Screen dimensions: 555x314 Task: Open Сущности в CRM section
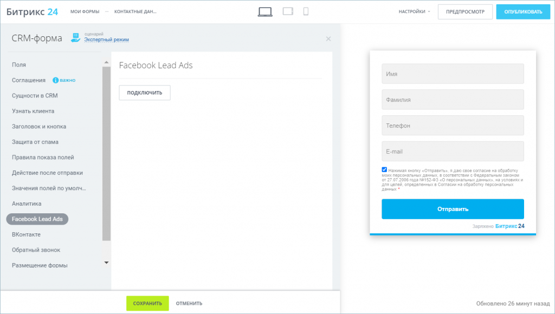[35, 95]
